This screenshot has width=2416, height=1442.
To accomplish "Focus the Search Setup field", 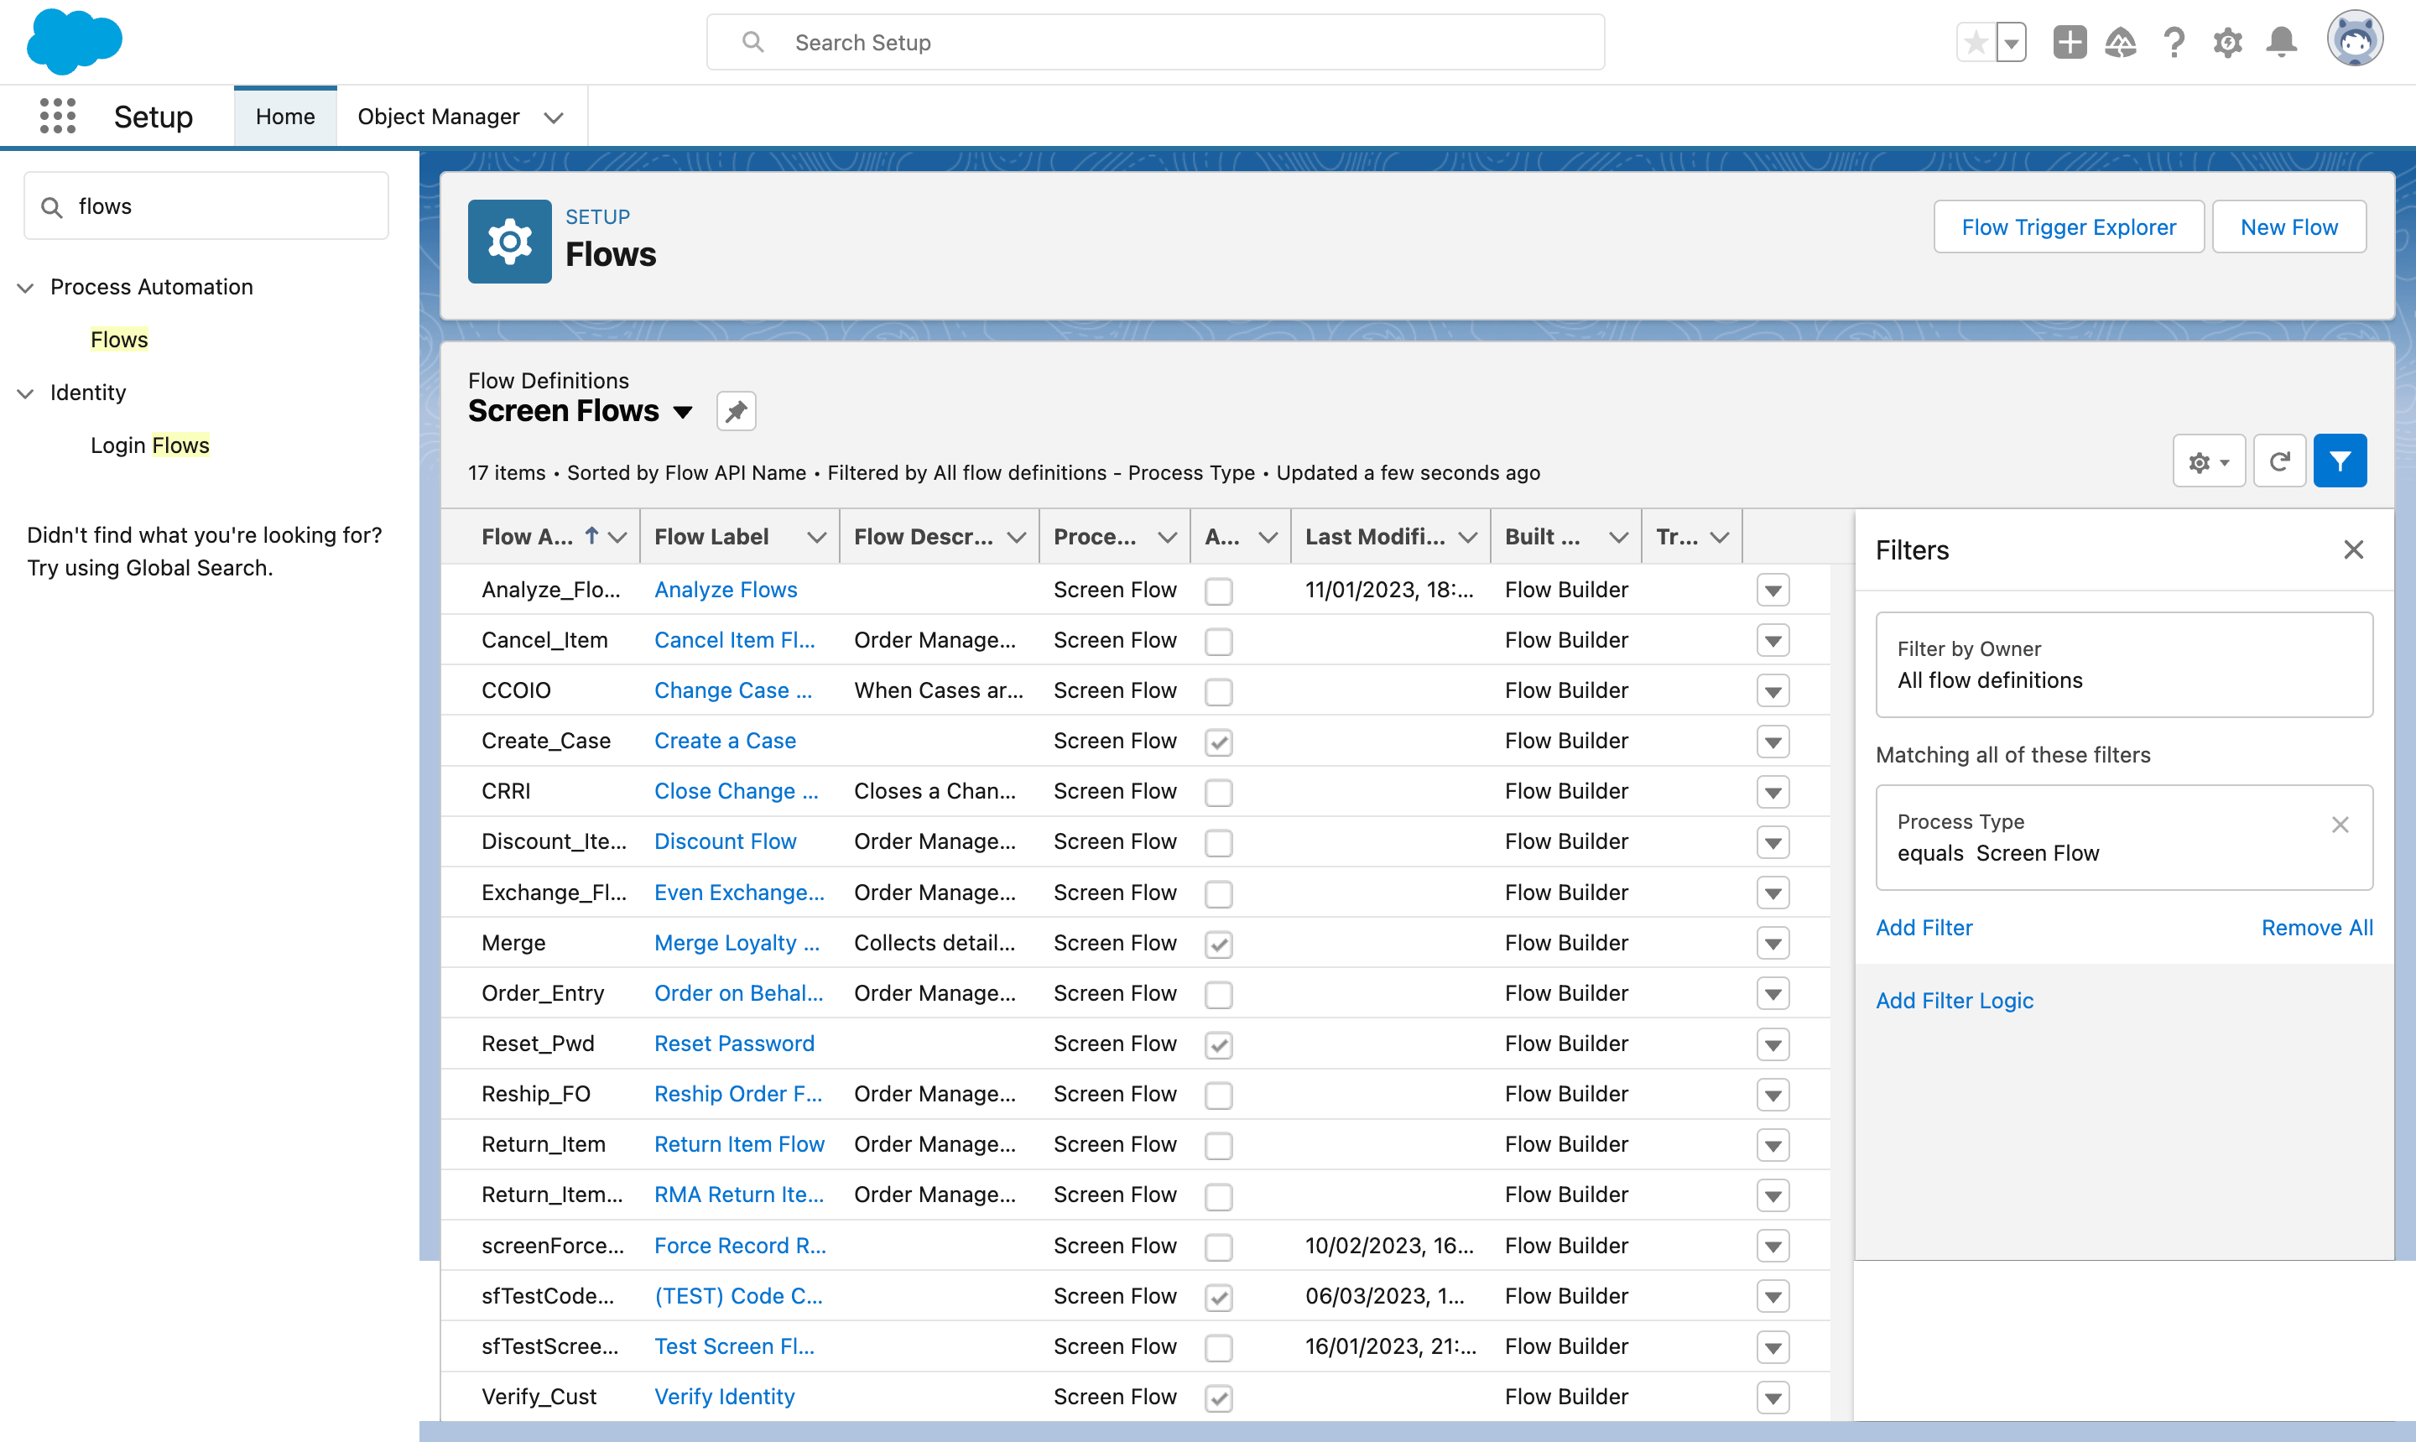I will point(1155,42).
